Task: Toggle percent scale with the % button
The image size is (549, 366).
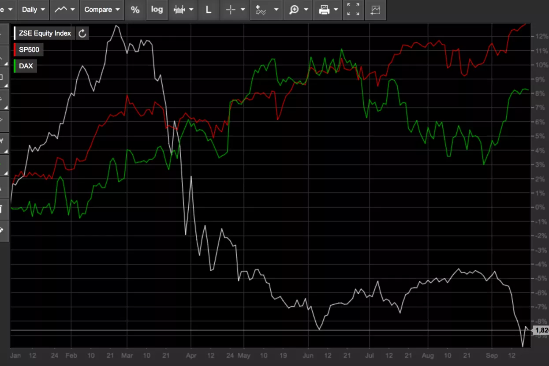Action: coord(135,10)
